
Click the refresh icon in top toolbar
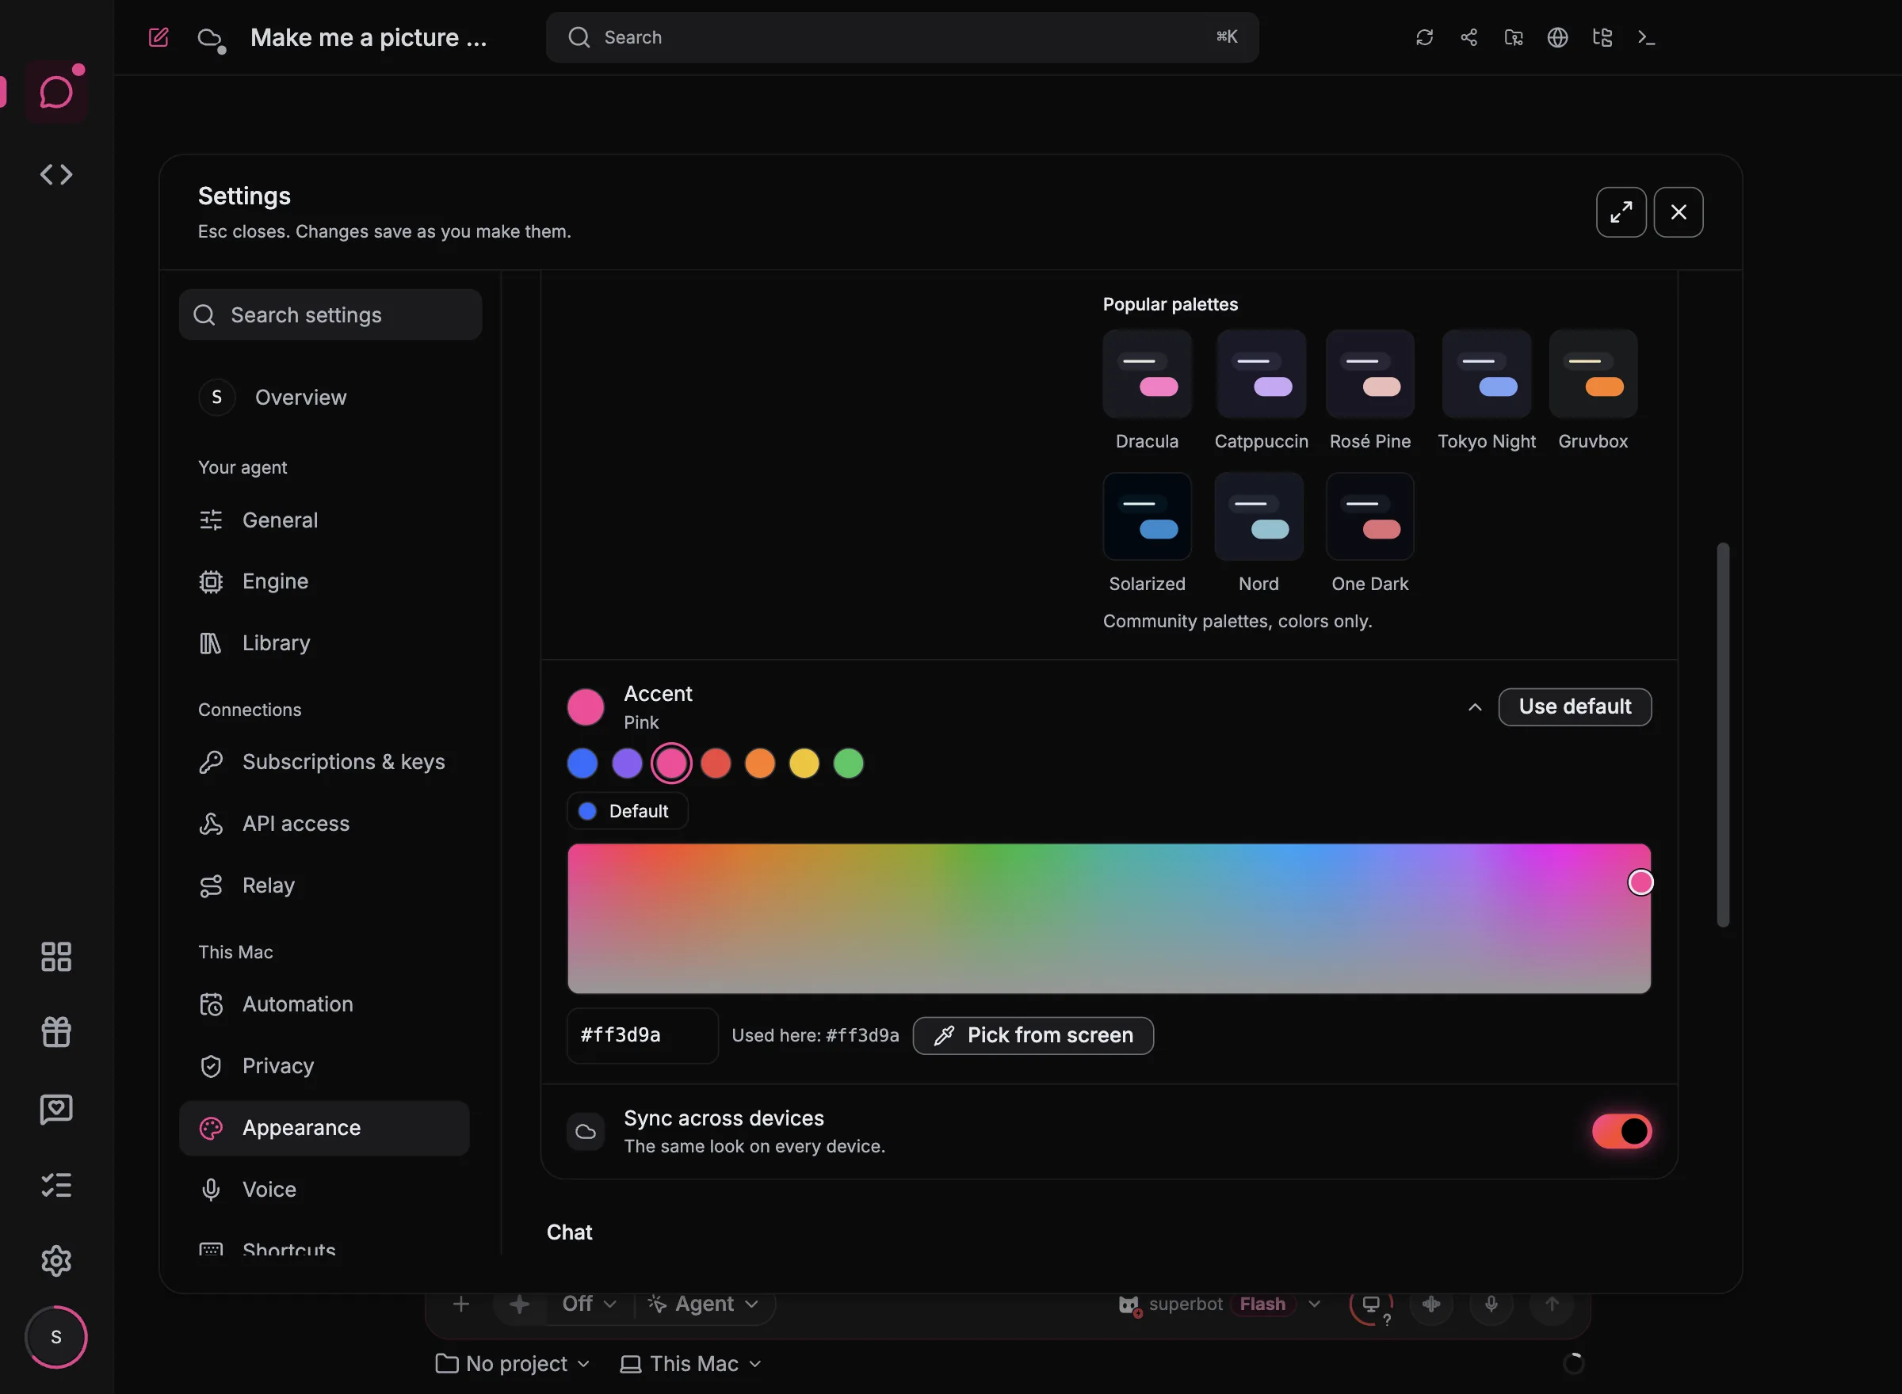tap(1424, 37)
